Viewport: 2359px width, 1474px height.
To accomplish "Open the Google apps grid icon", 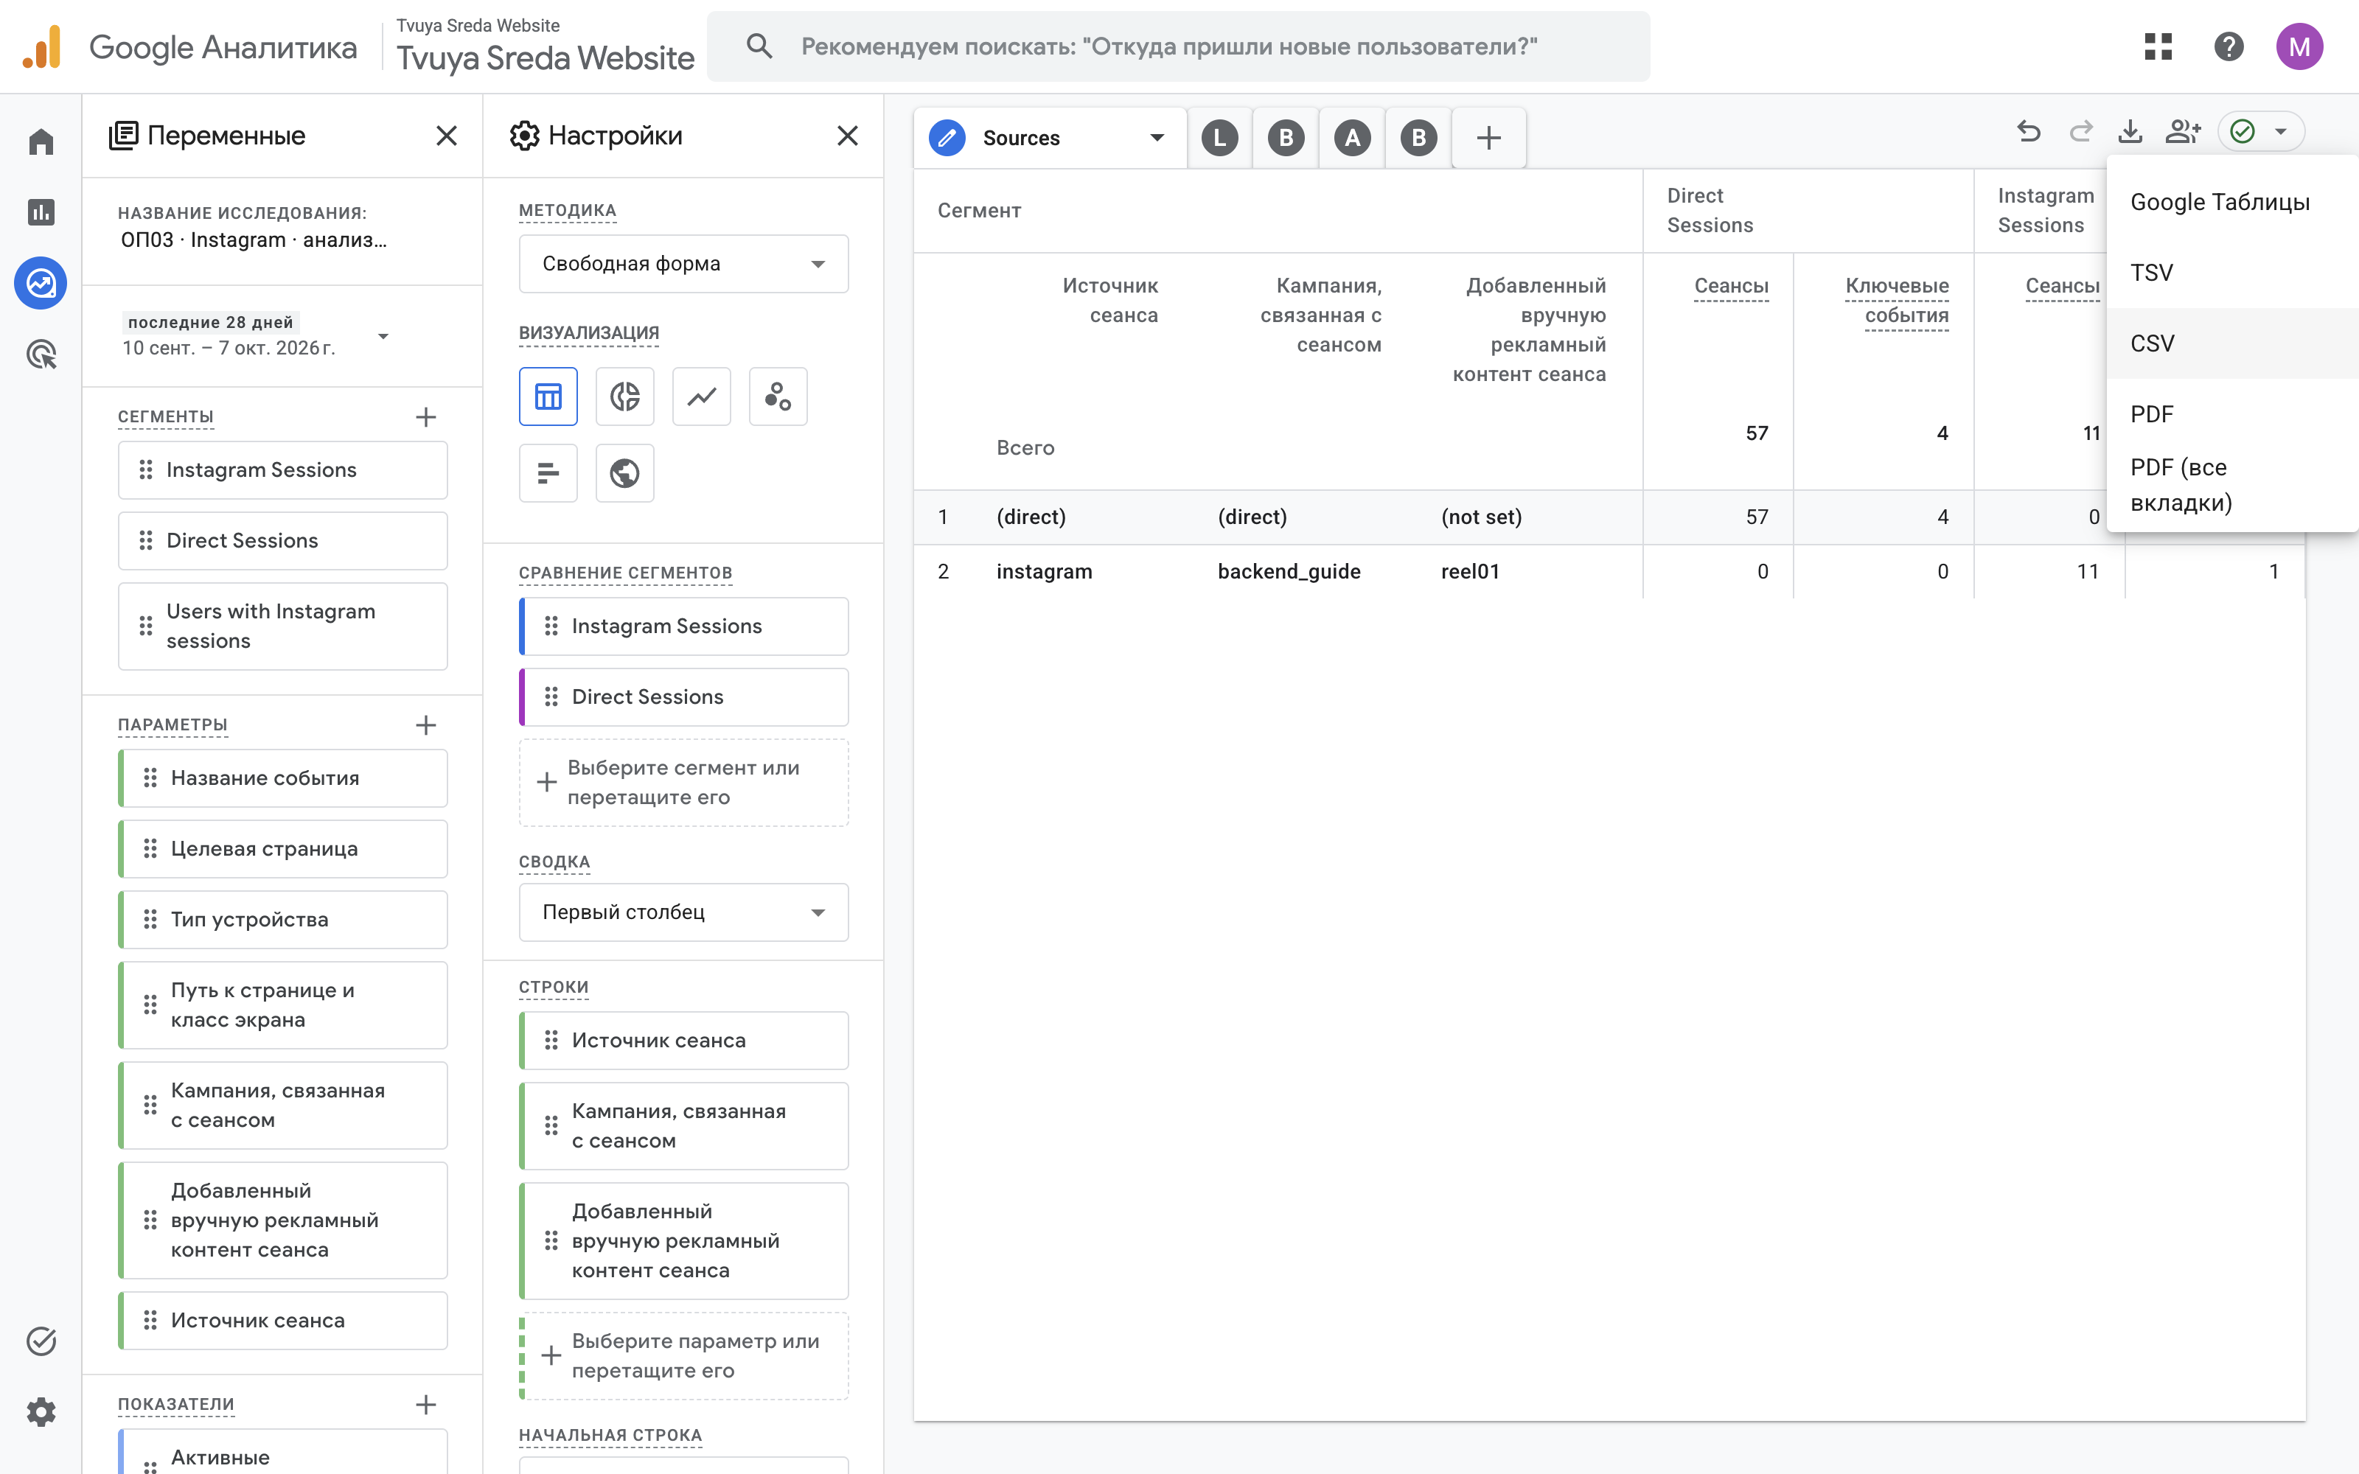I will 2158,46.
